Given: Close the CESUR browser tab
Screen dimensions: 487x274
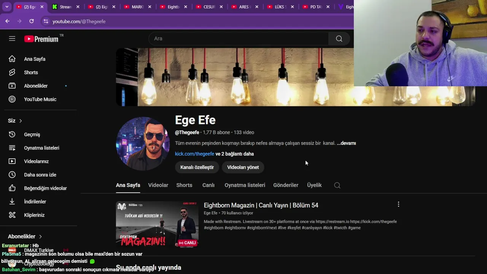Looking at the screenshot, I should click(x=221, y=7).
